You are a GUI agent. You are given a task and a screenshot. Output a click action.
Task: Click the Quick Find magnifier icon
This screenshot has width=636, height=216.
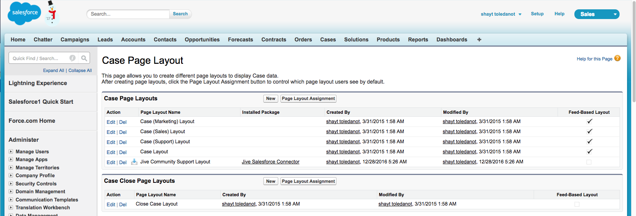coord(84,58)
